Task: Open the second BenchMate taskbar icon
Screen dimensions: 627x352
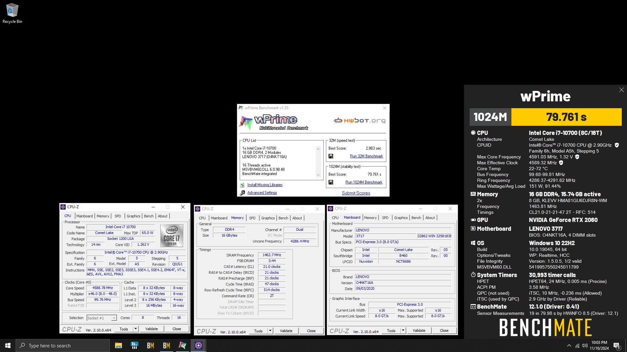Action: click(166, 345)
